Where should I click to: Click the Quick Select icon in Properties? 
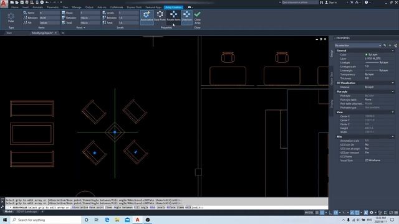(395, 45)
